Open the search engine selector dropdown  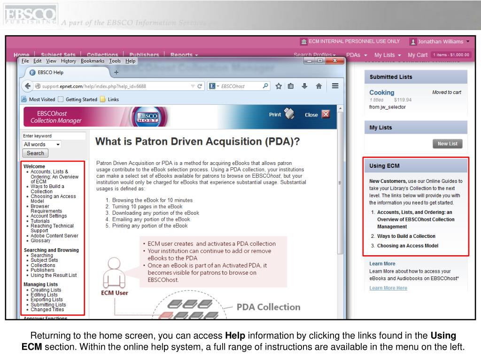(x=214, y=86)
